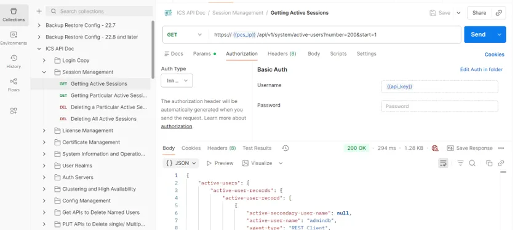This screenshot has height=230, width=515.
Task: Switch to request Headers (8) tab
Action: [x=282, y=53]
